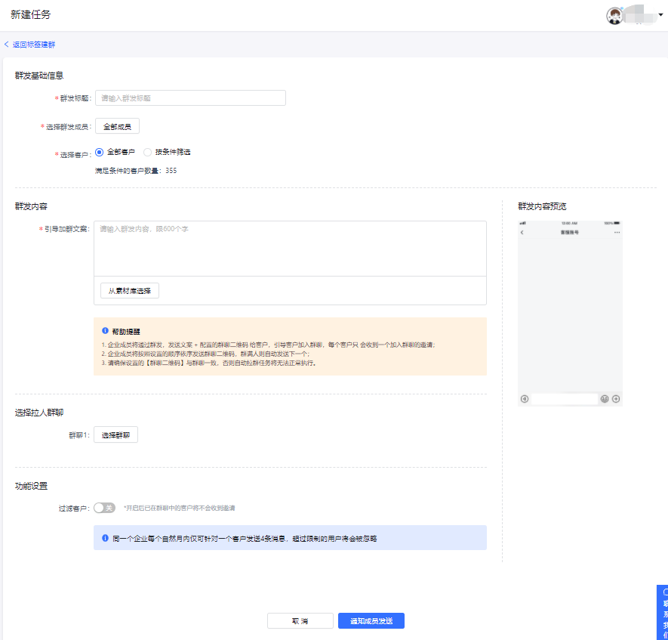Image resolution: width=668 pixels, height=640 pixels.
Task: Click the 从素材库选择 button
Action: tap(130, 291)
